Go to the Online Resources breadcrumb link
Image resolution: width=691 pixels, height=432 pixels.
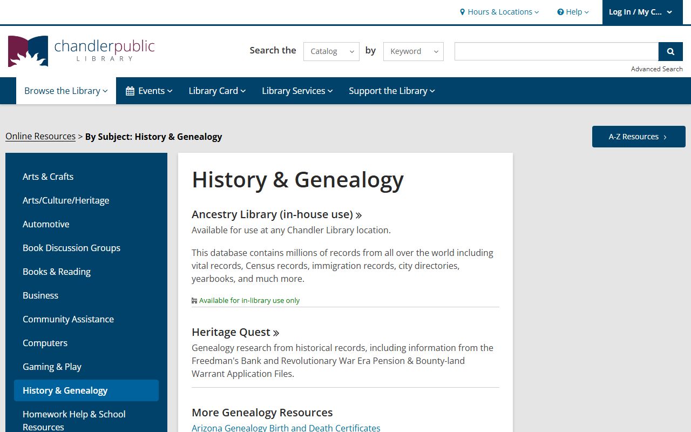pos(40,136)
